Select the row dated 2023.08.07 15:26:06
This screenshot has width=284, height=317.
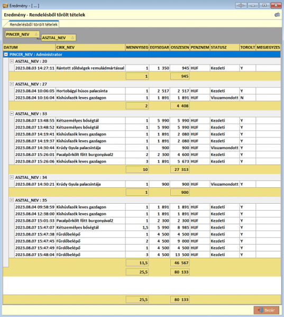(x=148, y=161)
